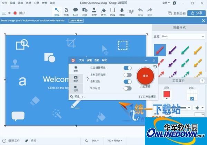Pick the dashed purple arrow style
207x145 pixels.
(x=172, y=63)
